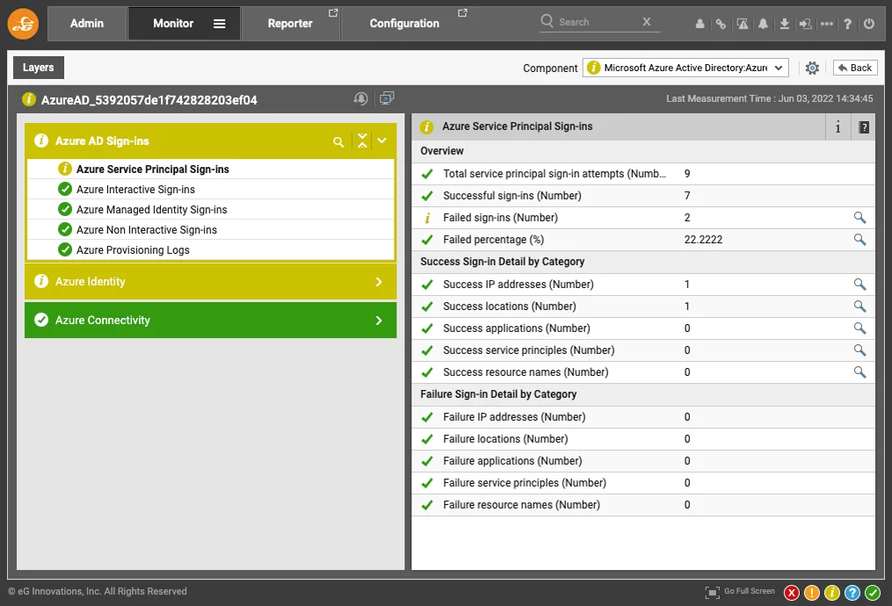
Task: Click the orange major status icon in footer
Action: point(812,593)
